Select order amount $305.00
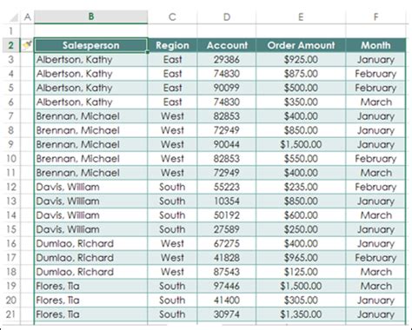This screenshot has height=330, width=412. coord(301,300)
